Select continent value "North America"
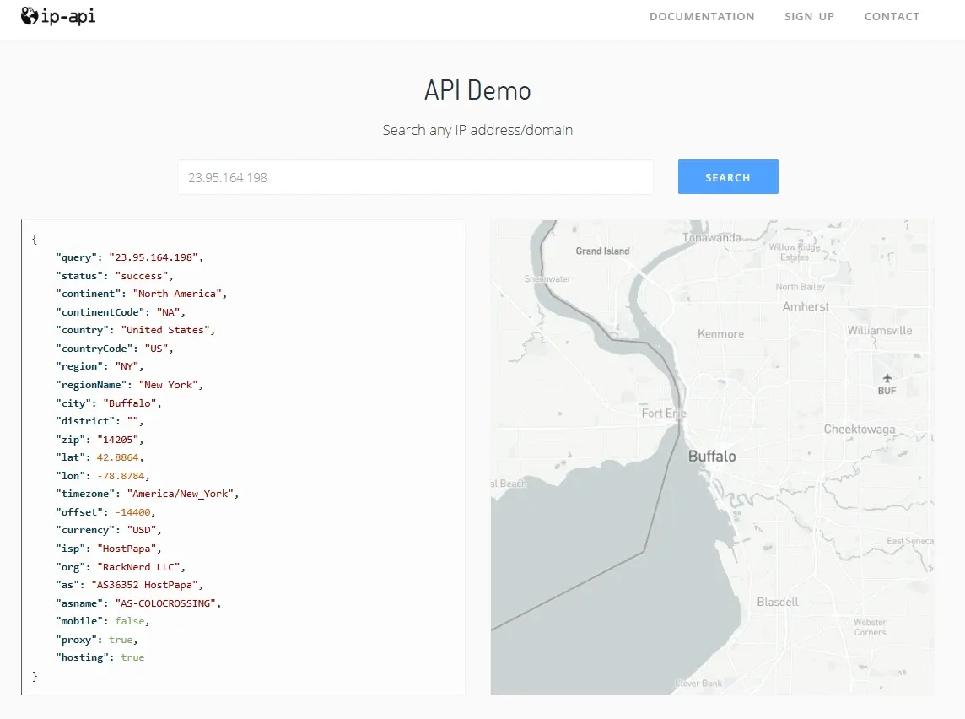Screen dimensions: 965x719 177,294
